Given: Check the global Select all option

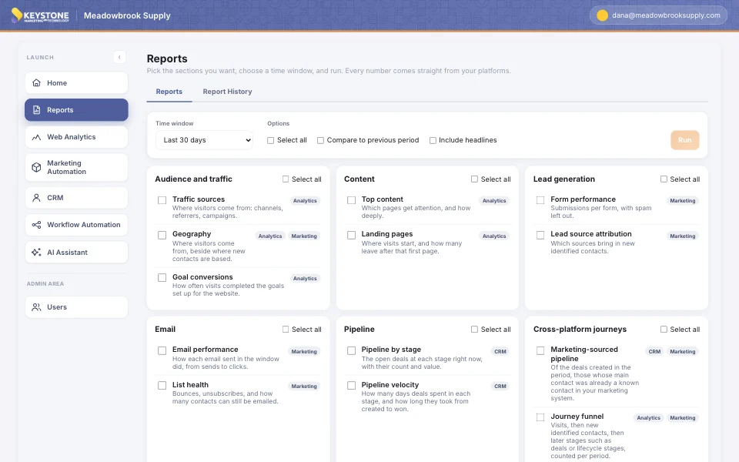Looking at the screenshot, I should [x=270, y=140].
